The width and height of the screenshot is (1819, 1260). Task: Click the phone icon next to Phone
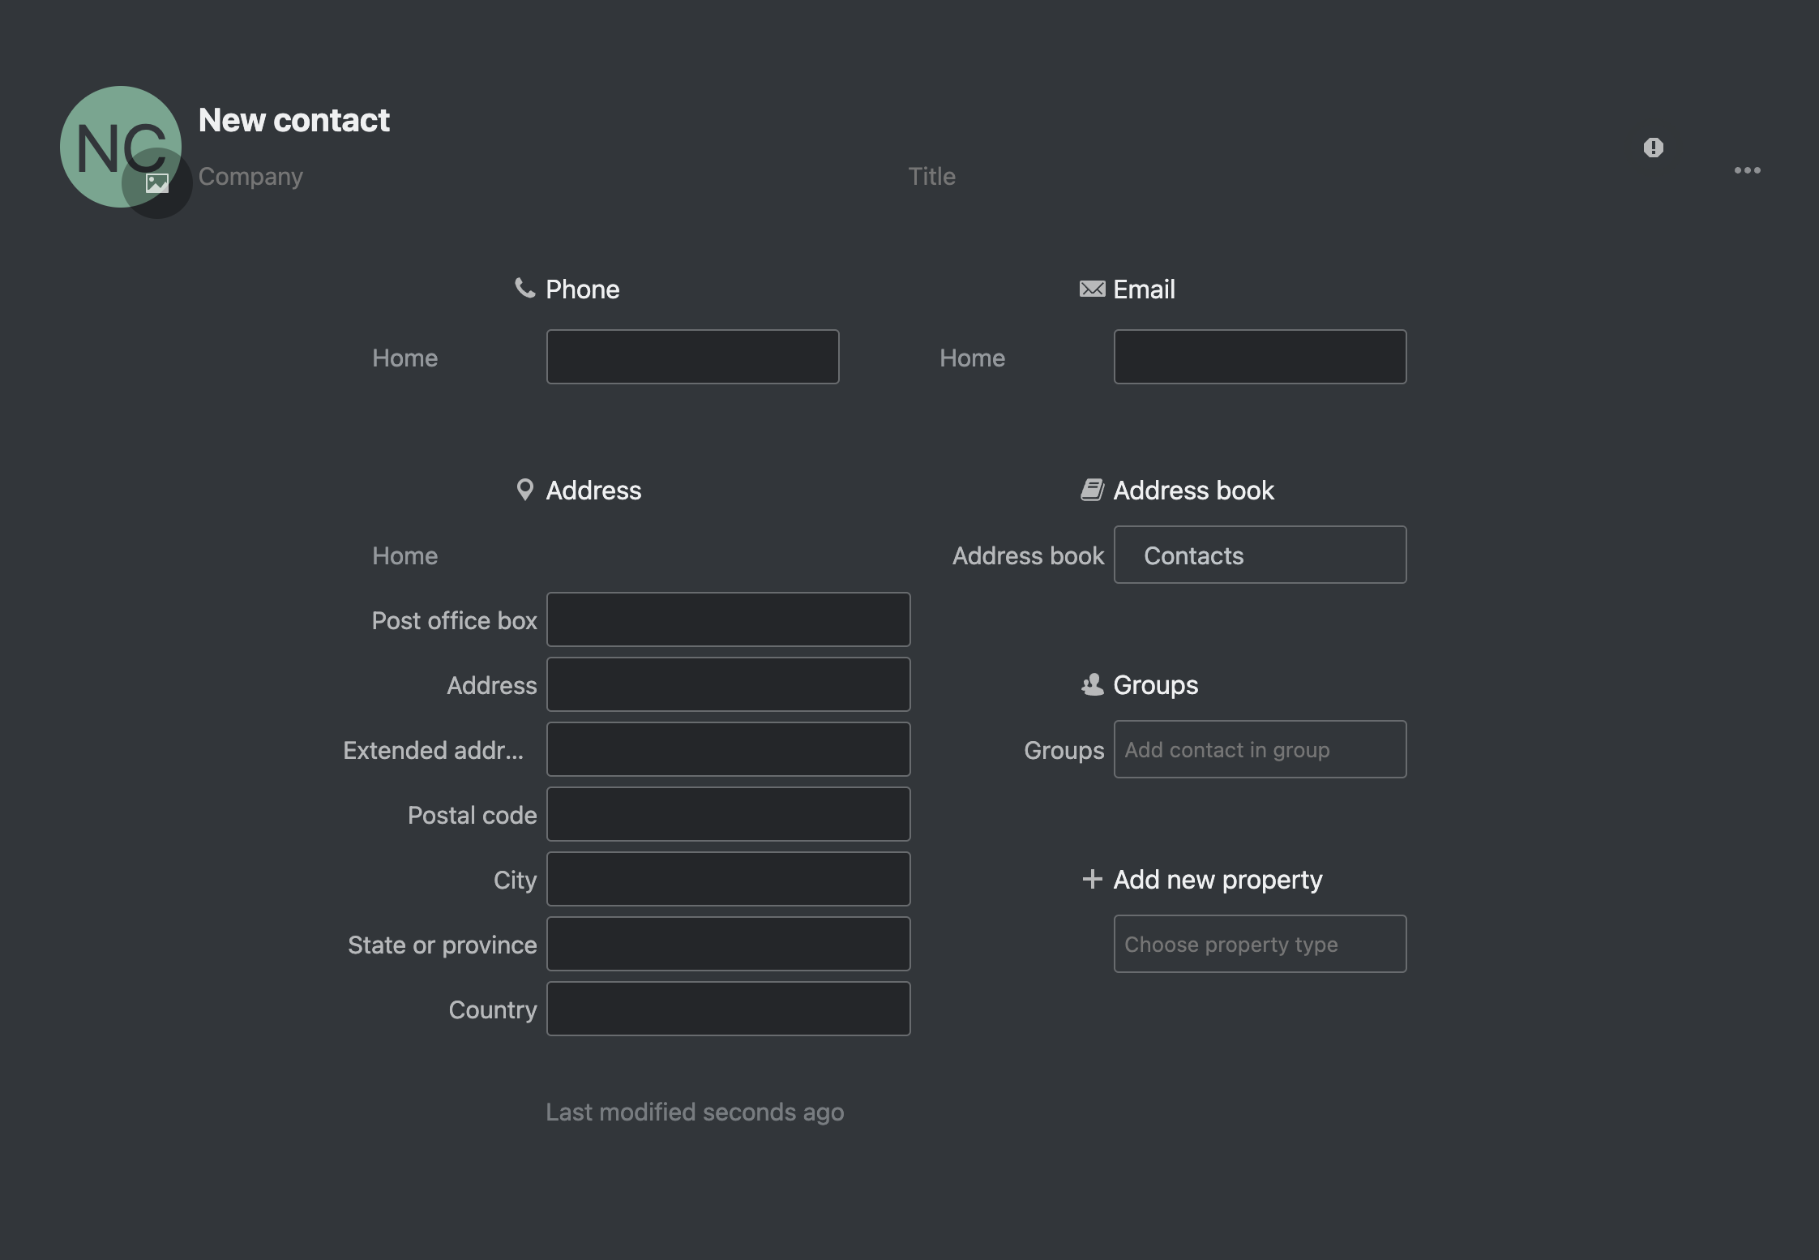click(524, 289)
